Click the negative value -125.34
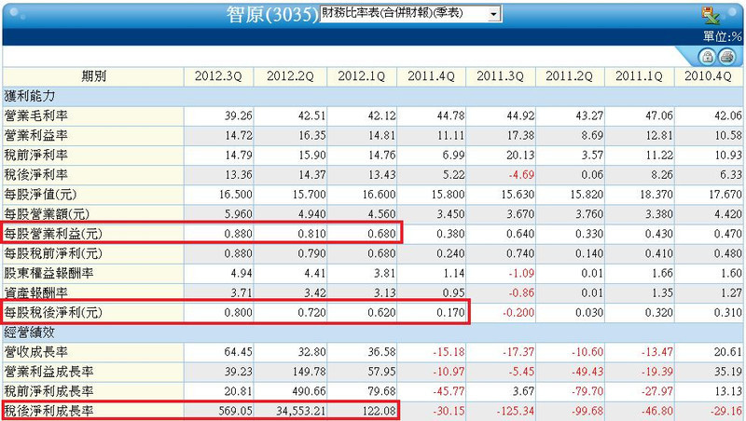The height and width of the screenshot is (421, 746). [516, 411]
